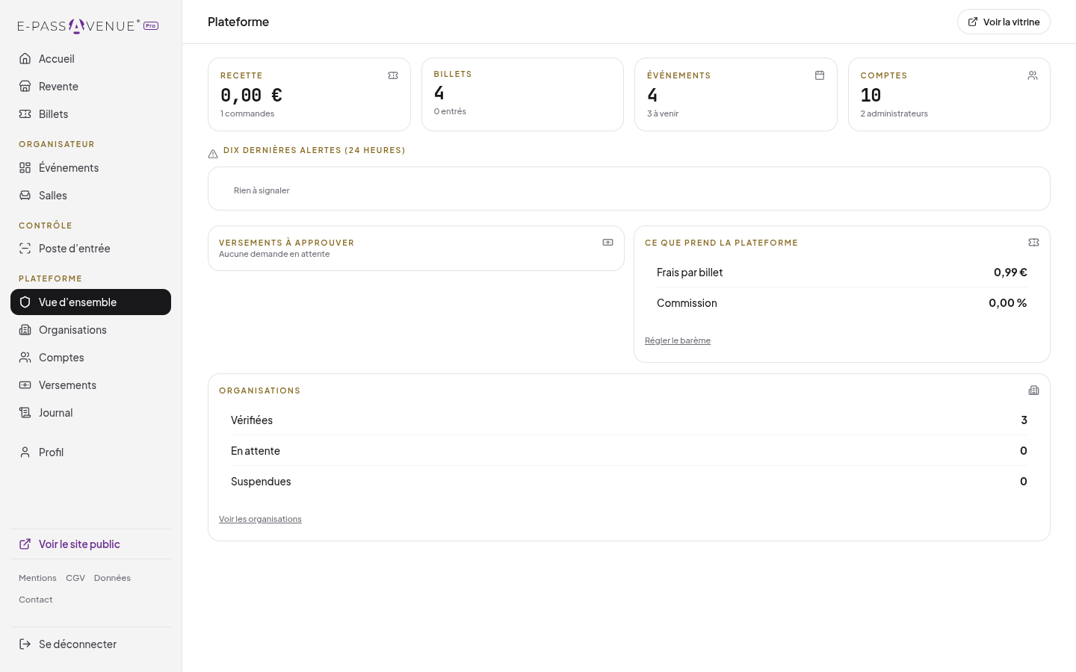Open the Contact footer link
This screenshot has height=672, width=1076.
pyautogui.click(x=36, y=600)
